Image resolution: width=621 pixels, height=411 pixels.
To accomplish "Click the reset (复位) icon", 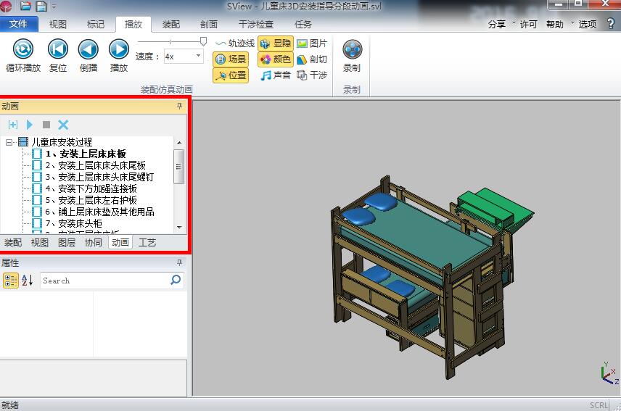I will pyautogui.click(x=58, y=49).
